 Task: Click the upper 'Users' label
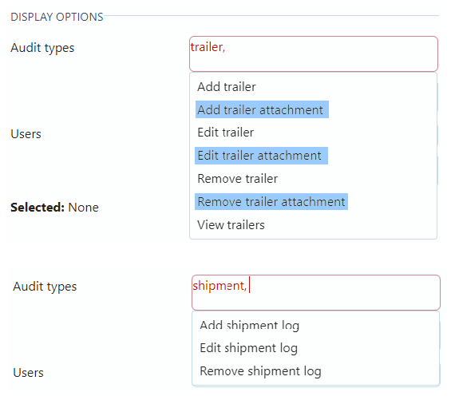click(x=26, y=134)
